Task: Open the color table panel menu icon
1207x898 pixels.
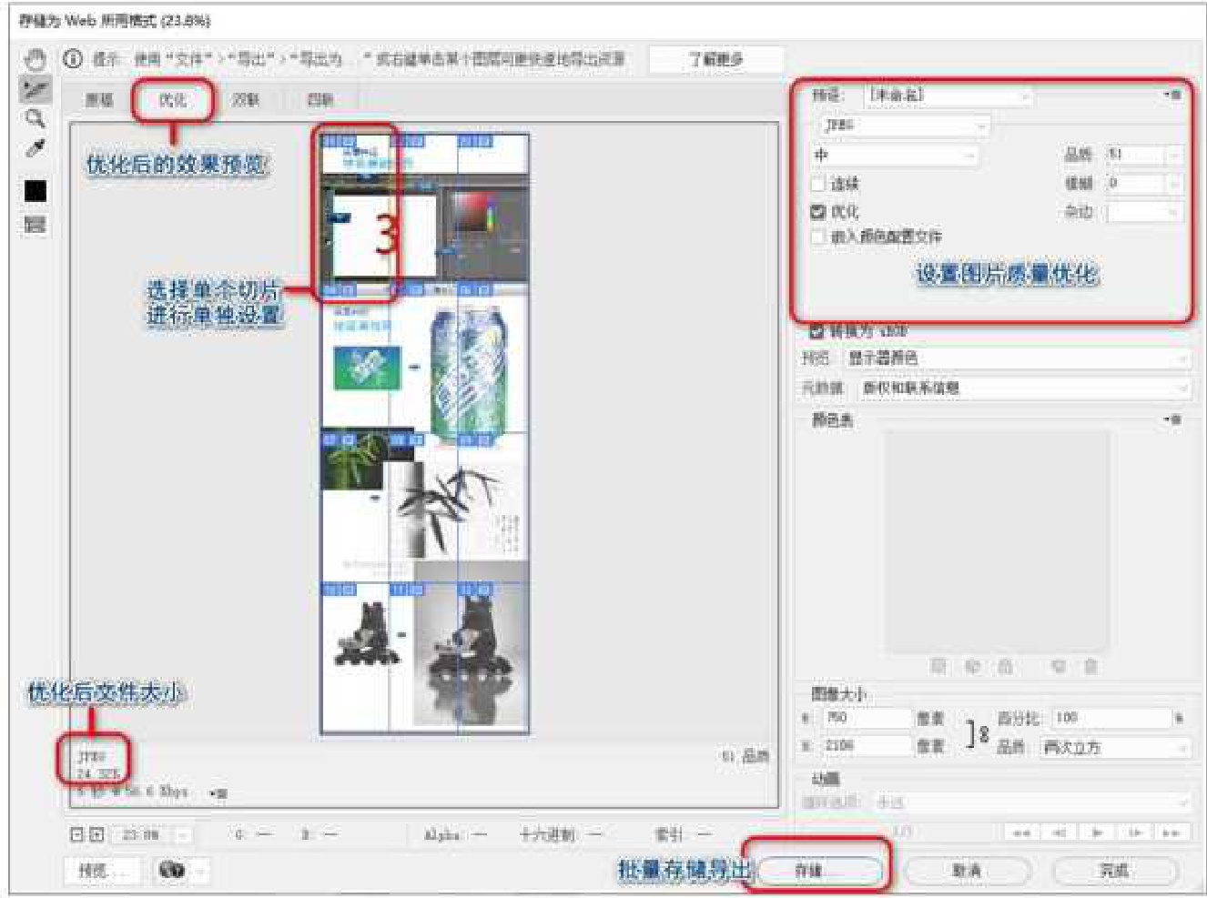Action: pyautogui.click(x=1172, y=419)
